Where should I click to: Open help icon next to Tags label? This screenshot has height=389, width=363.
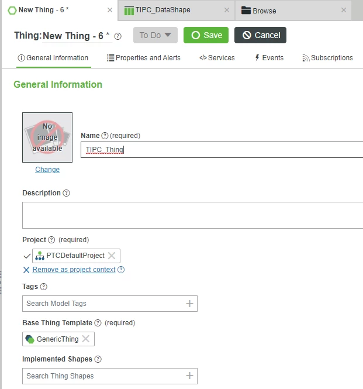click(44, 287)
